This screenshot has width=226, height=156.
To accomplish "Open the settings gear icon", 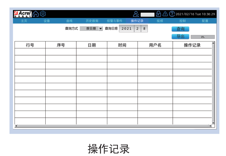I will click(43, 14).
